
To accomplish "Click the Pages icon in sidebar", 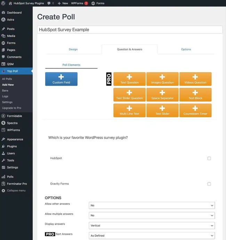I will [3, 50].
